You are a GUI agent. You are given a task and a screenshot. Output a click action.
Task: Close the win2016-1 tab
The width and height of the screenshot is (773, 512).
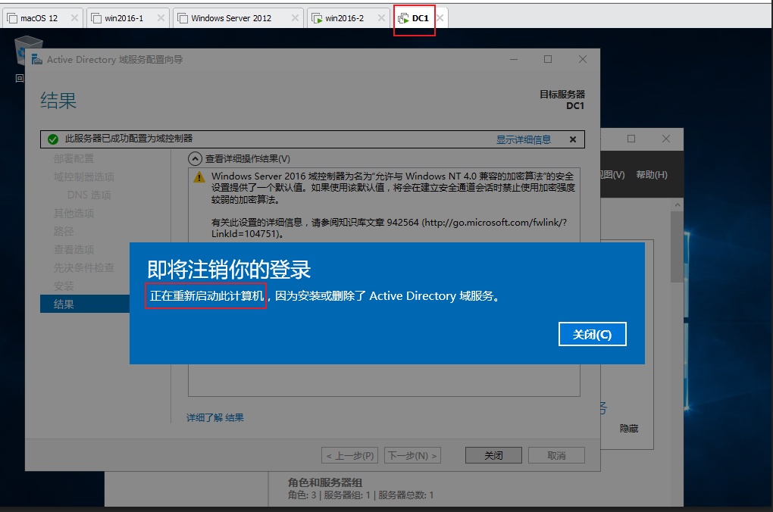[161, 17]
